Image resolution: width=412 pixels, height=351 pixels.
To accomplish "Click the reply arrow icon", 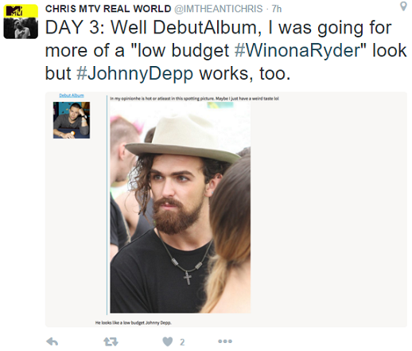I will click(52, 341).
